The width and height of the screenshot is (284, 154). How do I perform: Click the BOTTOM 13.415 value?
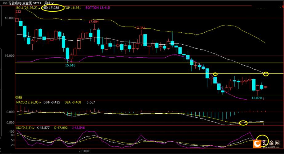pos(98,8)
